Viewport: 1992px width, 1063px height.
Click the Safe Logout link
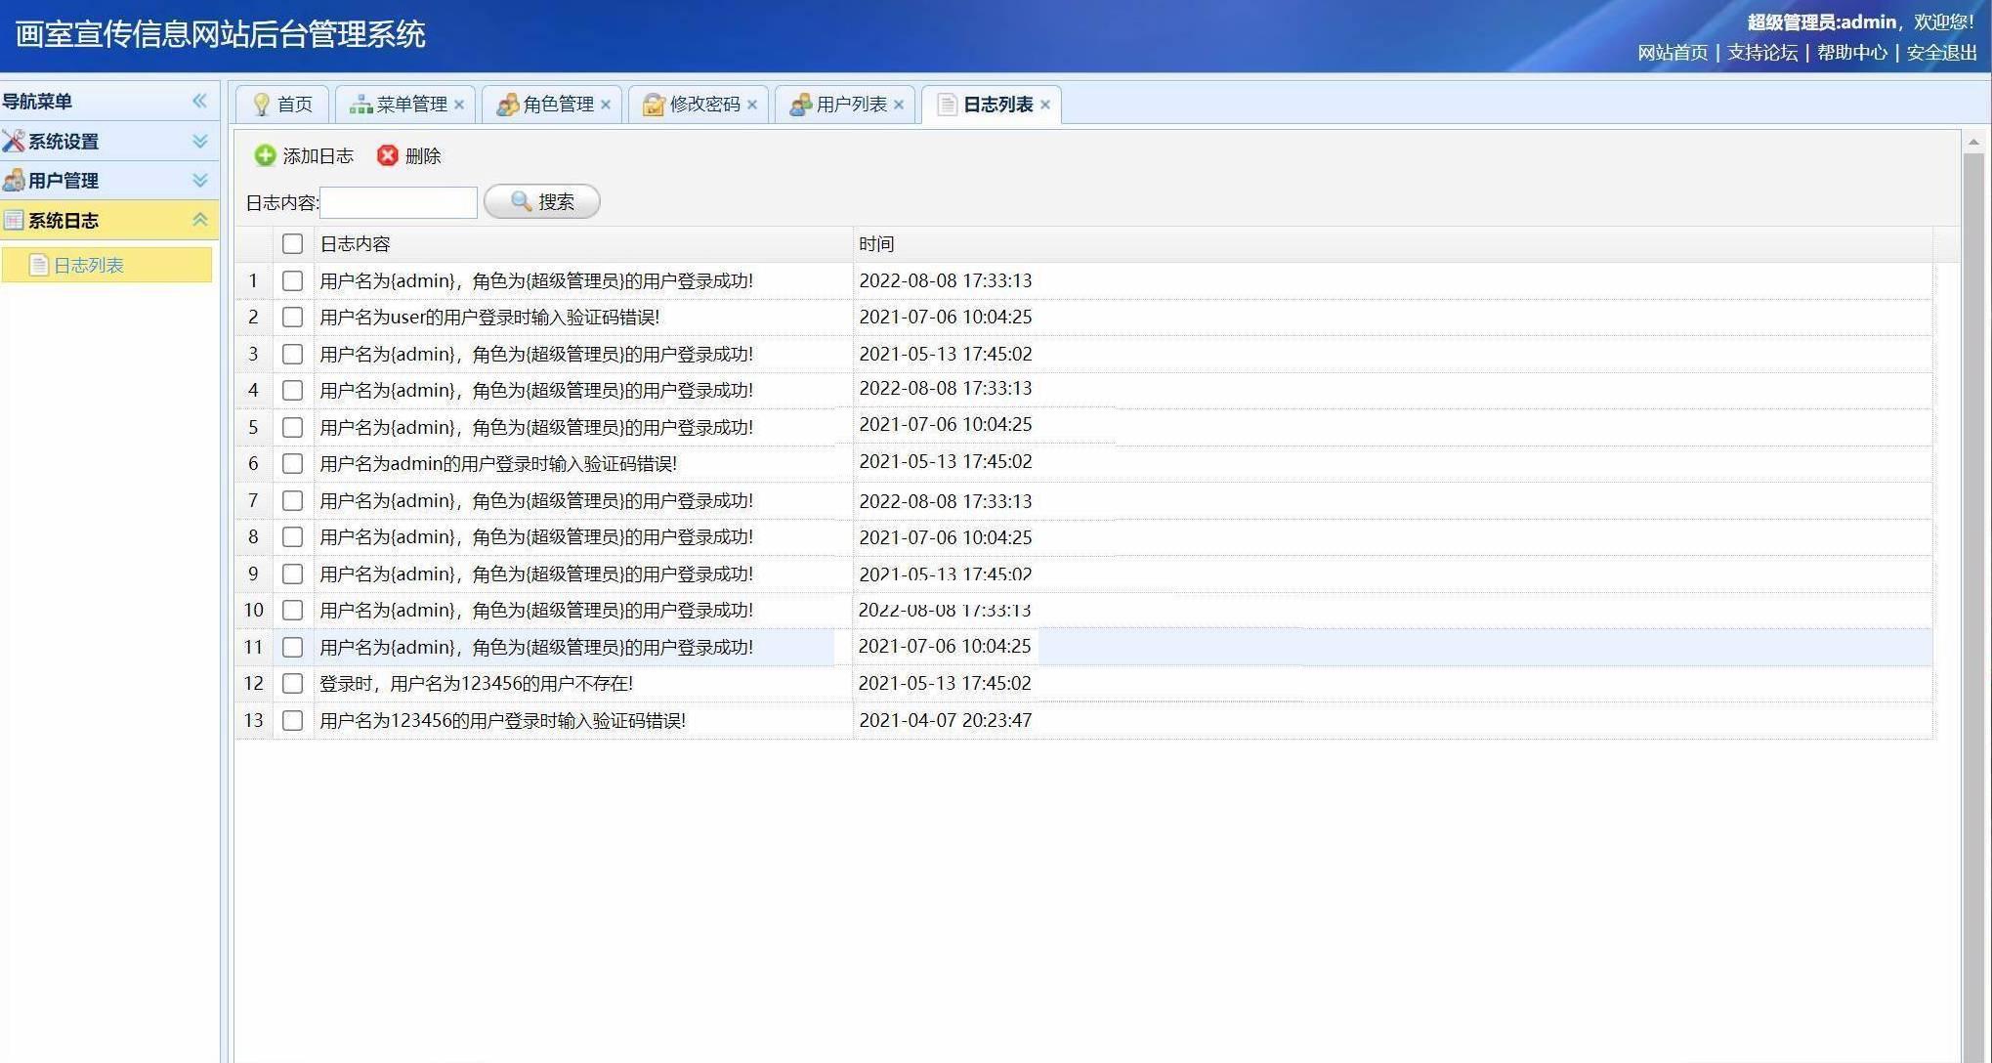coord(1941,53)
